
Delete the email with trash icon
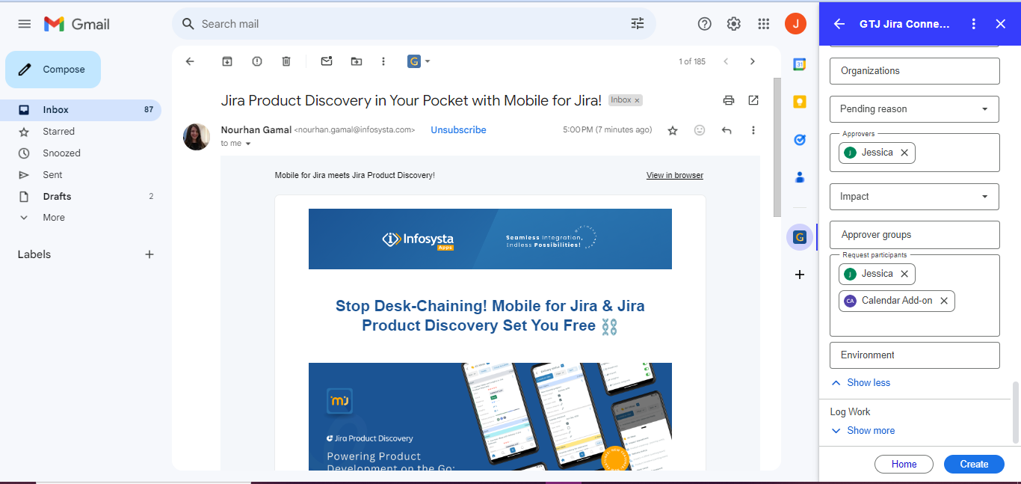[286, 61]
